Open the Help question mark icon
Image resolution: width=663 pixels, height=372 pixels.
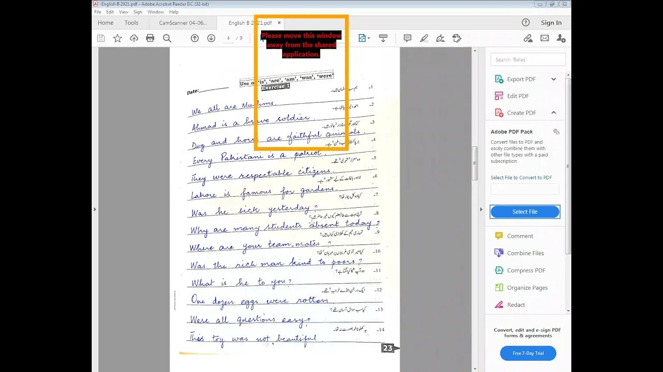tap(526, 22)
